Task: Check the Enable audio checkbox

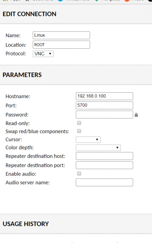Action: coord(79,174)
